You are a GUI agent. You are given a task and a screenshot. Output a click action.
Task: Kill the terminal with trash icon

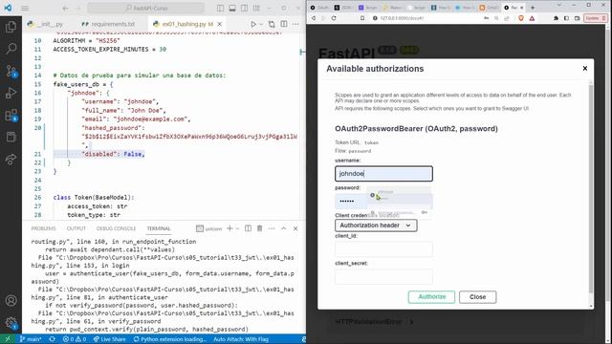tap(259, 228)
